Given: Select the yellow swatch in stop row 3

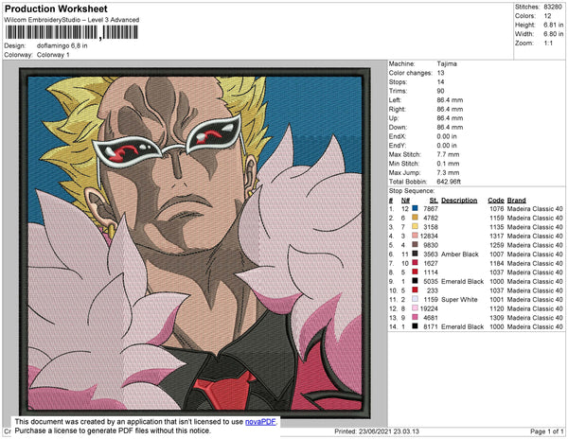Looking at the screenshot, I should coord(416,226).
